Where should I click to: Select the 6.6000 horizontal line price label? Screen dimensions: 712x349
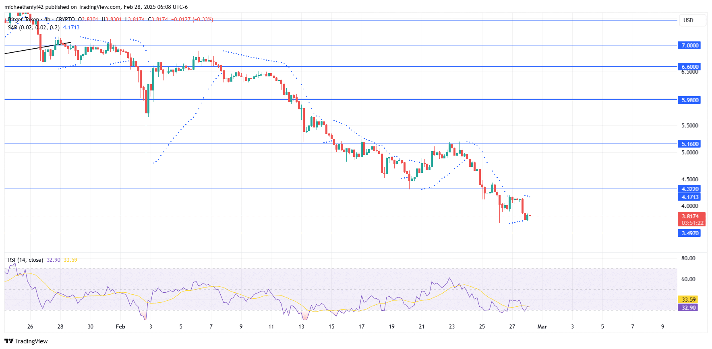tap(690, 67)
